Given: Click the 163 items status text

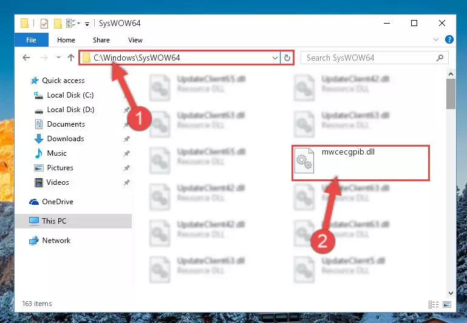Looking at the screenshot, I should click(37, 304).
